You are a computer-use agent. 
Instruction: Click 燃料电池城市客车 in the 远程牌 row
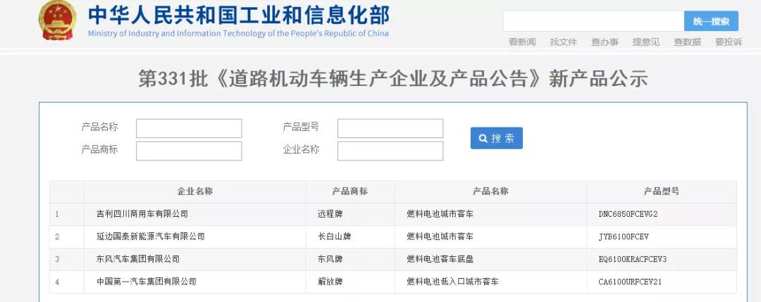click(440, 214)
